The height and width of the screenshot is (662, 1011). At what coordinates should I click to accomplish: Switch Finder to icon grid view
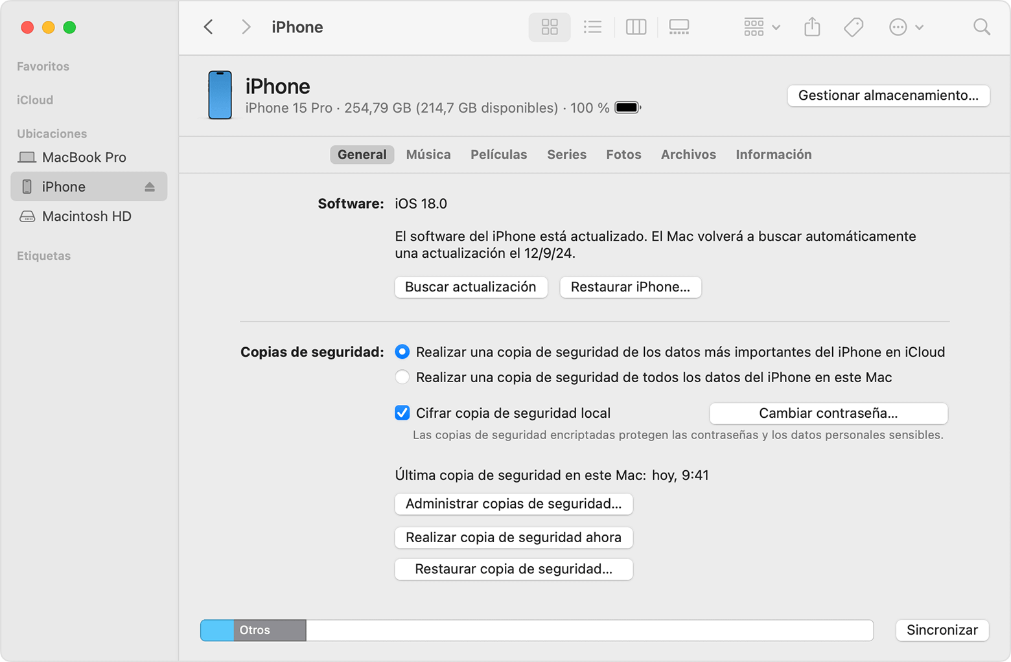[x=549, y=27]
